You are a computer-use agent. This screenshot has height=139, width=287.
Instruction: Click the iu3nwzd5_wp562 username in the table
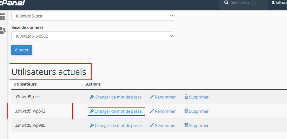[x=30, y=111]
